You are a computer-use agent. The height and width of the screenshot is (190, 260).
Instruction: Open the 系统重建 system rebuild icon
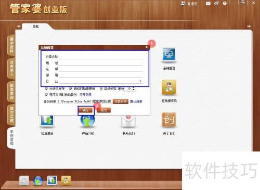[169, 55]
